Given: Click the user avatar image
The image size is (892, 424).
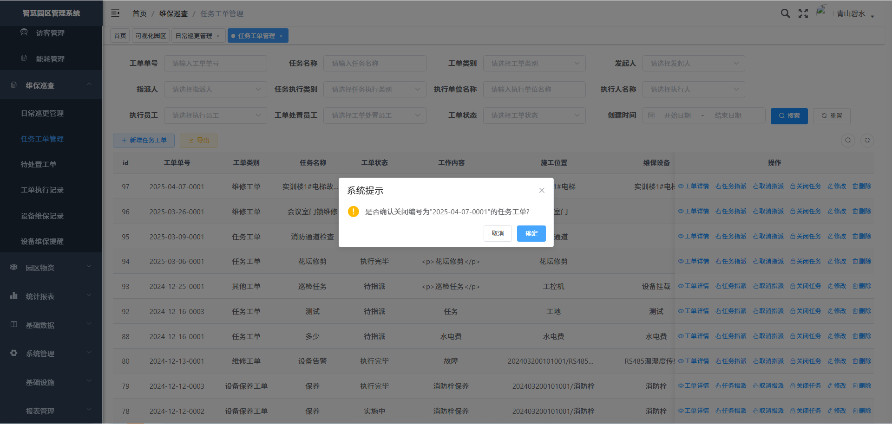Looking at the screenshot, I should click(x=822, y=13).
